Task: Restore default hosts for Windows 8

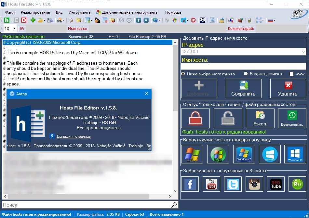Action: click(x=270, y=154)
